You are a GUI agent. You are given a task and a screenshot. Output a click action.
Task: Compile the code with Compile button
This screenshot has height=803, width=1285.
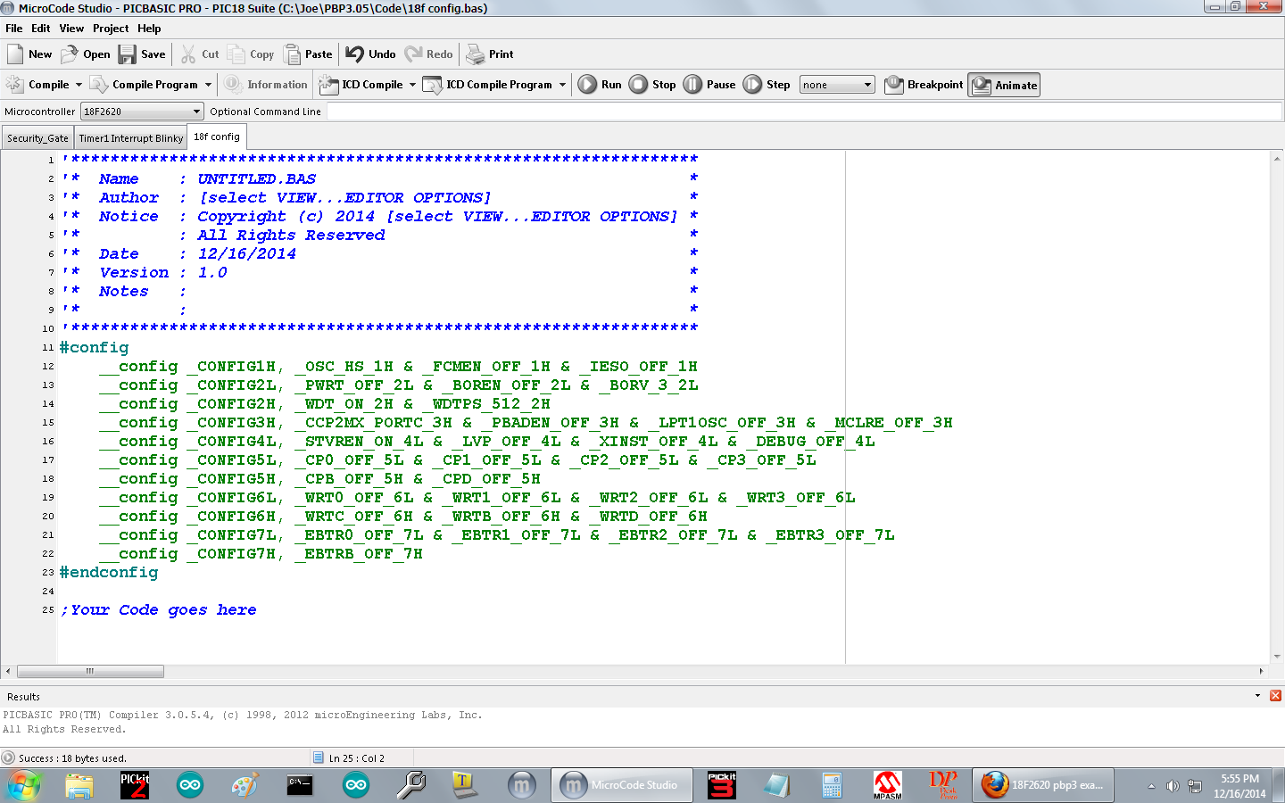(37, 85)
